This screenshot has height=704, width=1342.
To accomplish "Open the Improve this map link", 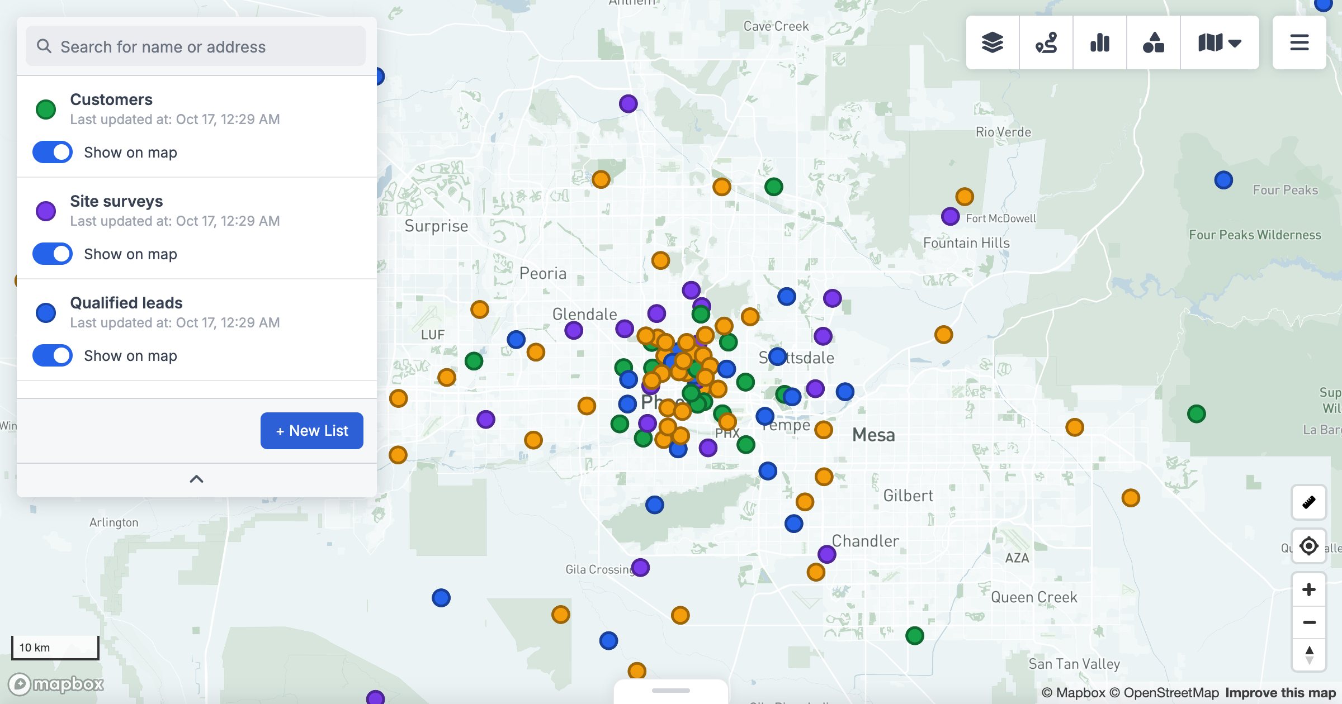I will (x=1280, y=693).
